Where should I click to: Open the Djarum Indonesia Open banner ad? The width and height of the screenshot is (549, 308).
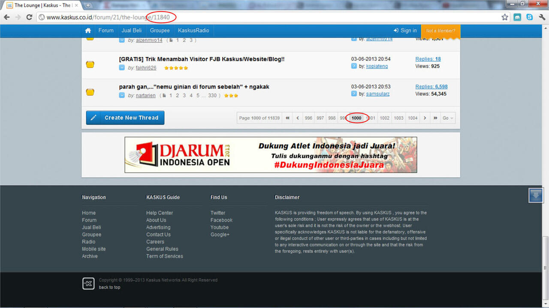tap(271, 155)
